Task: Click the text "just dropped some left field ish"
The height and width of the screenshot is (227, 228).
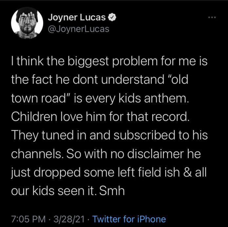Action: pyautogui.click(x=96, y=172)
